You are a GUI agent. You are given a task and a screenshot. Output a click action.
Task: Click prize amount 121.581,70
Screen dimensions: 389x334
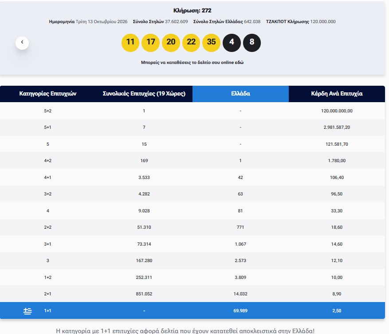pos(337,144)
